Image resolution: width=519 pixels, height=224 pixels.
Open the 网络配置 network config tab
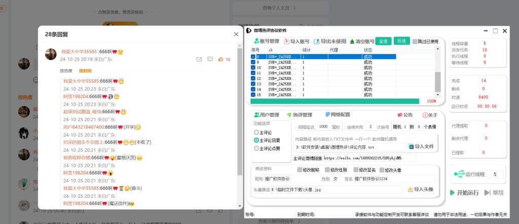(337, 115)
